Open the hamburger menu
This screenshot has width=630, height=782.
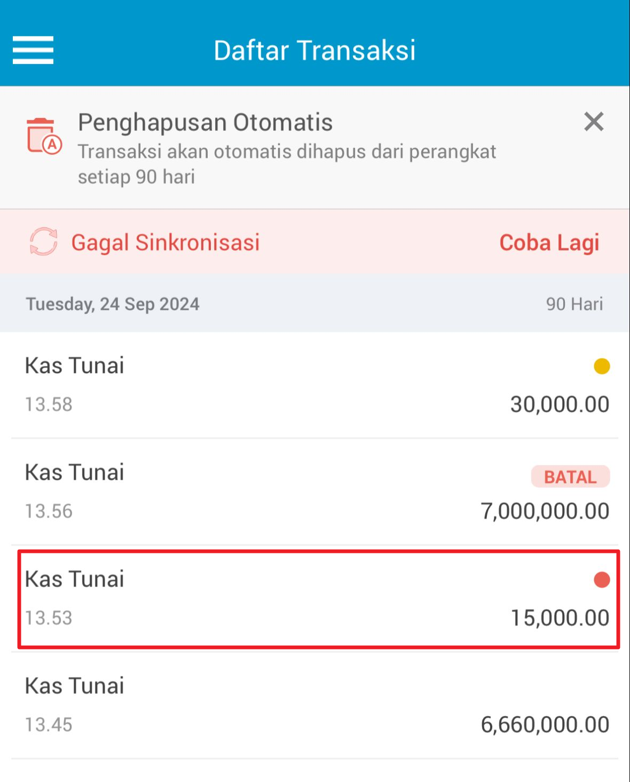point(33,50)
